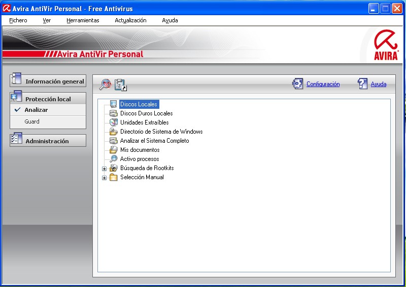
Task: Select the Unidades Extraíbles profile
Action: pos(144,122)
